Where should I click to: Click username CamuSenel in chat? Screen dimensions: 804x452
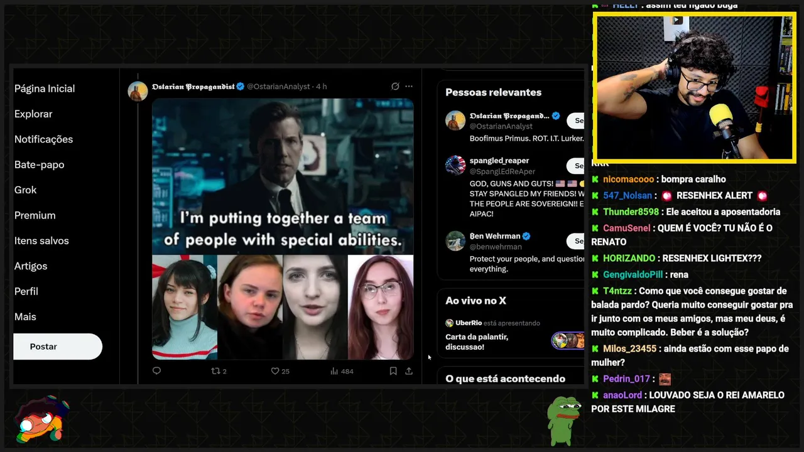(627, 229)
